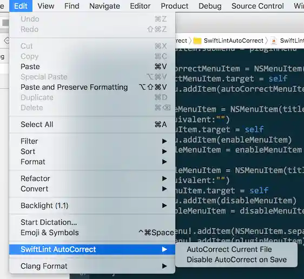
Task: Choose Emoji & Symbols
Action: pos(92,232)
